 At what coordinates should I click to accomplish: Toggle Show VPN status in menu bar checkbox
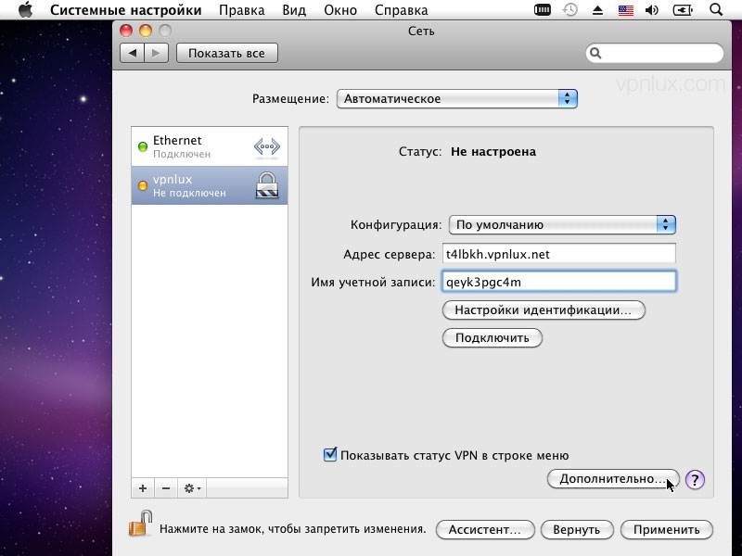coord(330,455)
